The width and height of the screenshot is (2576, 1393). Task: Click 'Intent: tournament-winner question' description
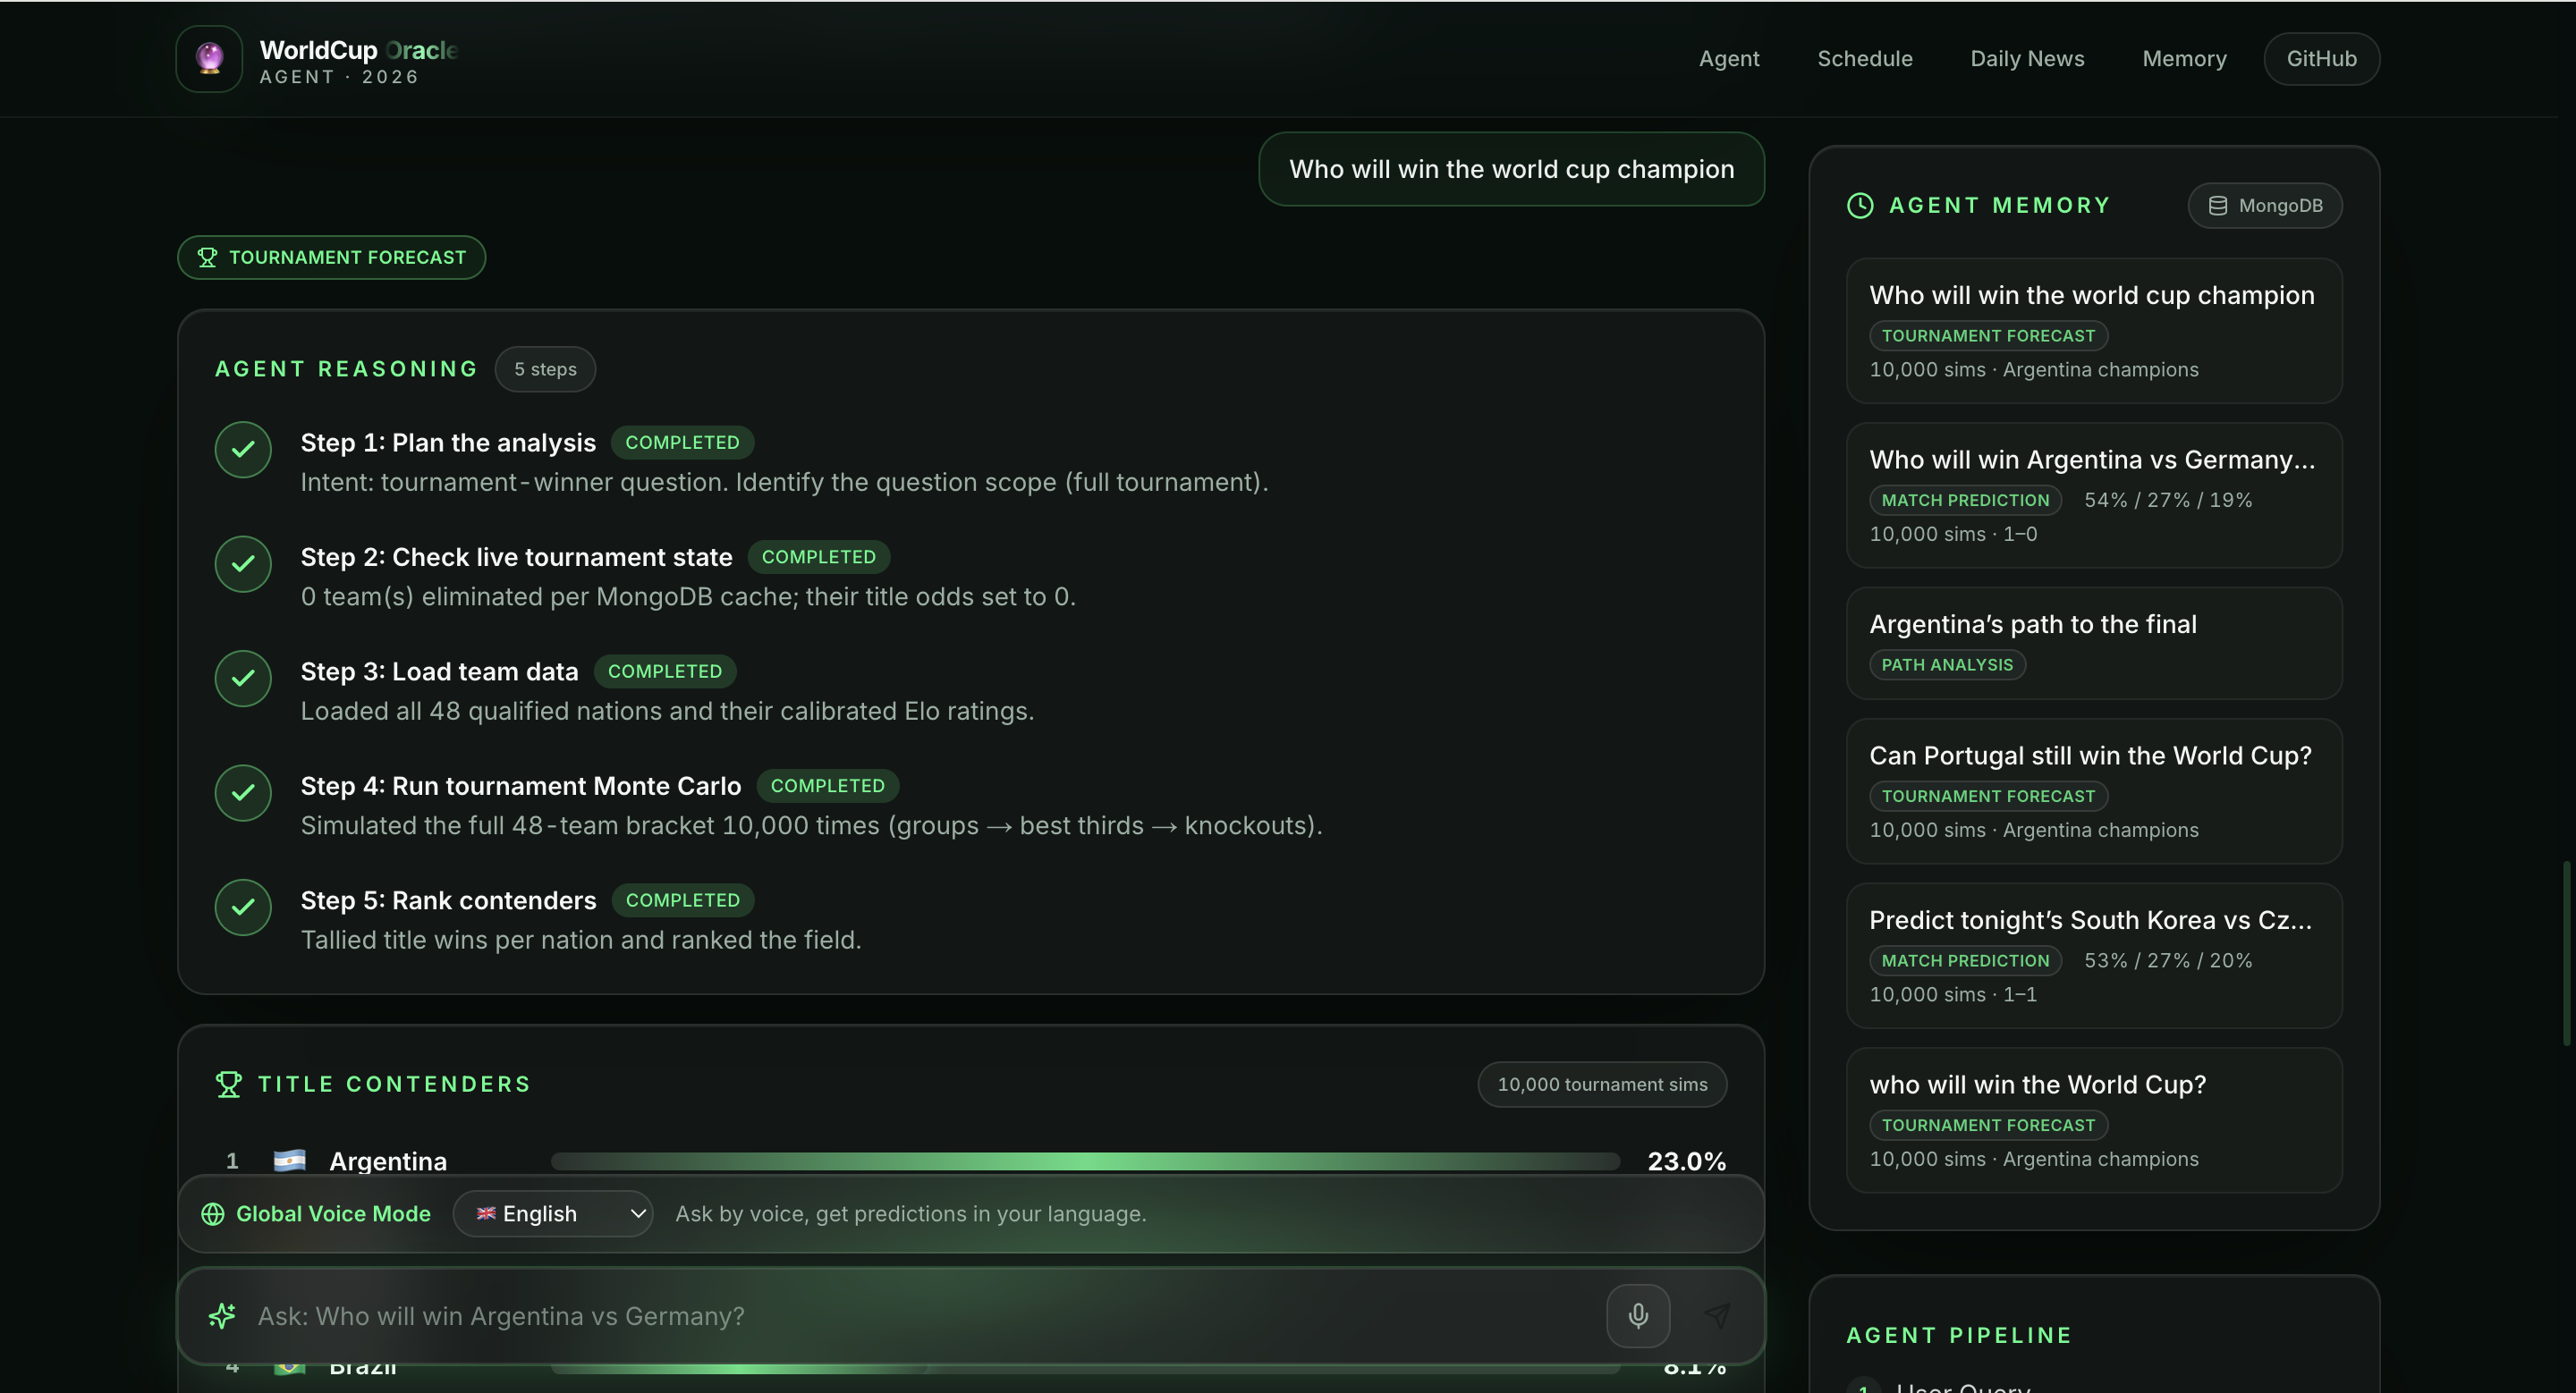[784, 482]
